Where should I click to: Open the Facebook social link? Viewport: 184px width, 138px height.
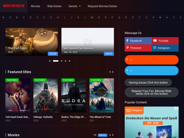tap(138, 41)
